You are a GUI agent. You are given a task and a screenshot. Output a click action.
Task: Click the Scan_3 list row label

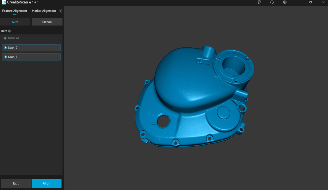(13, 57)
